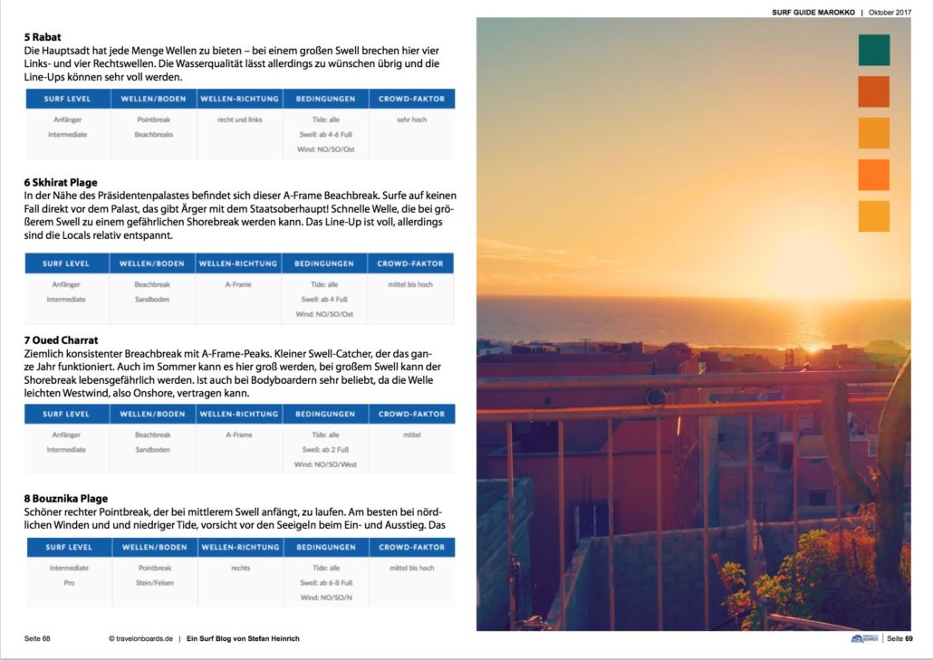The image size is (933, 660).
Task: Select the '5 Rabat' heading
Action: point(43,37)
